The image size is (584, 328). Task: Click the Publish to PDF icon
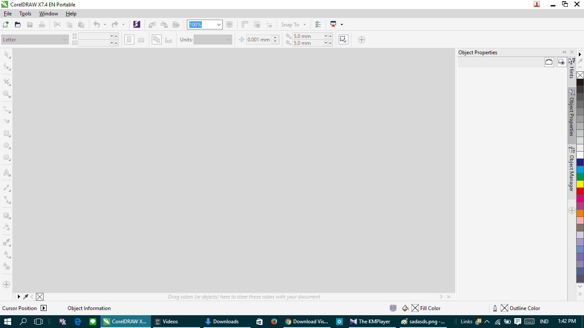click(x=176, y=24)
